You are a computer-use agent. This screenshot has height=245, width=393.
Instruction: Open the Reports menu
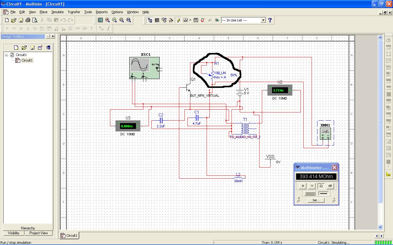[102, 12]
